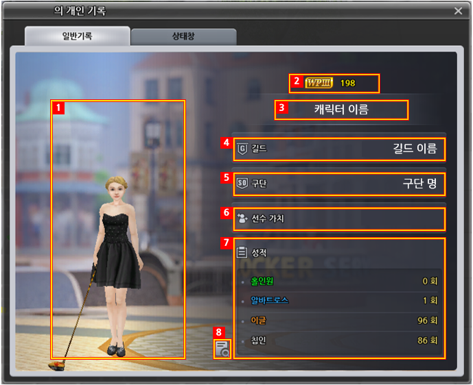Switch to the 일반기록 tab

pyautogui.click(x=77, y=36)
